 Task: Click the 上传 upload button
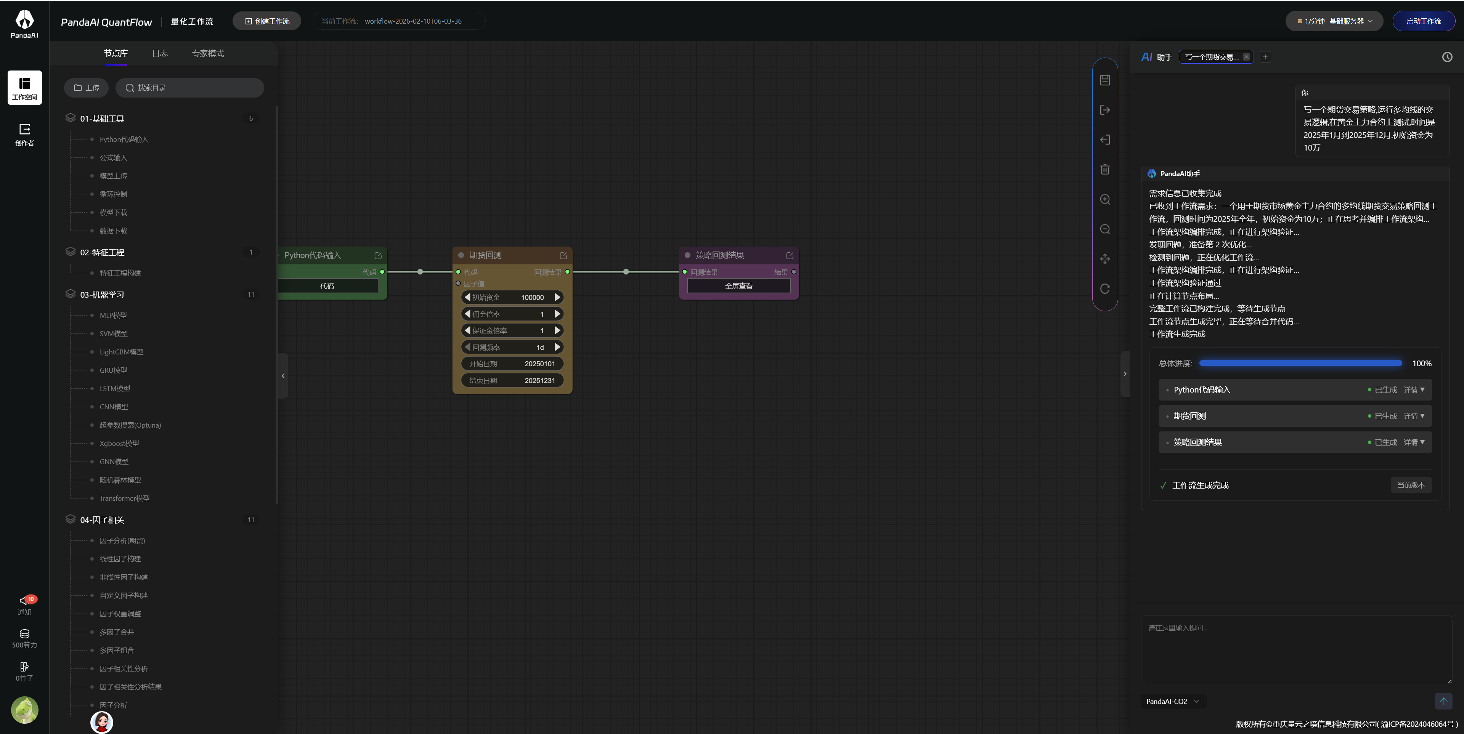pos(87,88)
